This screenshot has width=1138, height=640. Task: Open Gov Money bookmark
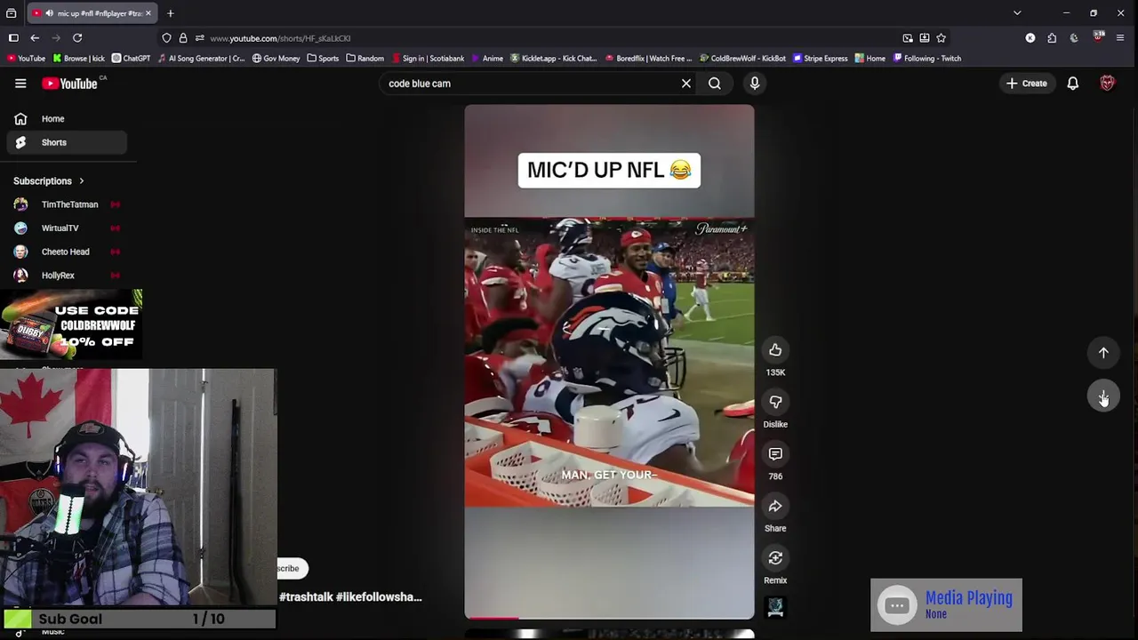pyautogui.click(x=276, y=59)
